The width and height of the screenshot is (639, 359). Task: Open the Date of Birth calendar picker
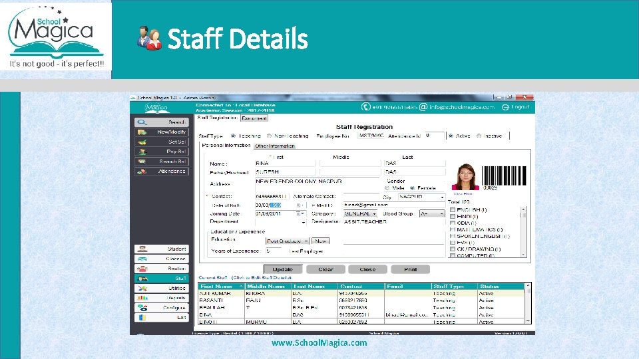click(x=300, y=205)
